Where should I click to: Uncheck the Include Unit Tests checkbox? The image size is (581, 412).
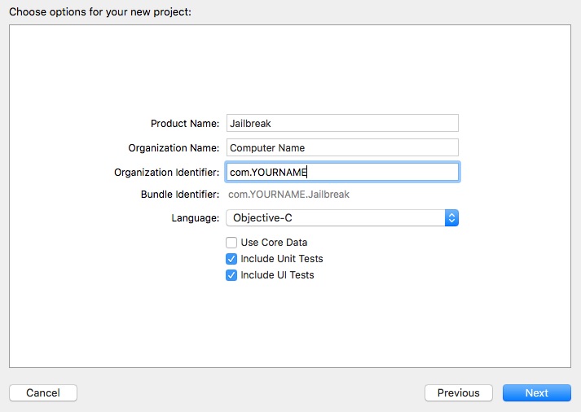pyautogui.click(x=231, y=259)
